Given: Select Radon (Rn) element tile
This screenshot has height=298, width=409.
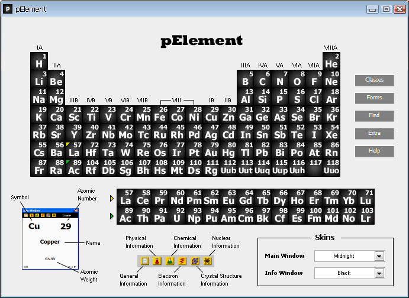Looking at the screenshot, I should (331, 150).
